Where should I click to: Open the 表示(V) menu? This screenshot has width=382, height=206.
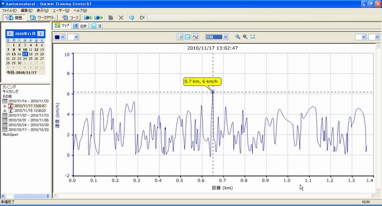(42, 10)
